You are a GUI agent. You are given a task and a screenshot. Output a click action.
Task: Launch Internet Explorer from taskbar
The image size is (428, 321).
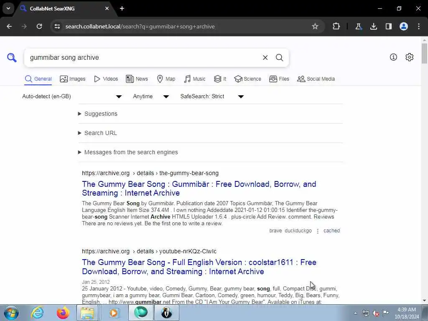(x=37, y=313)
